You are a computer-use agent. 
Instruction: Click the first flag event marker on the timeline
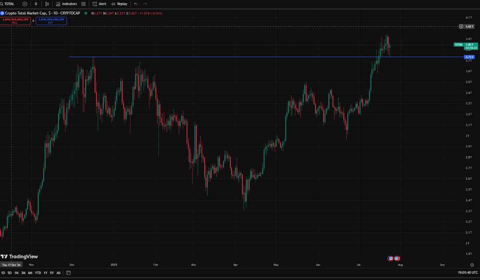click(391, 258)
